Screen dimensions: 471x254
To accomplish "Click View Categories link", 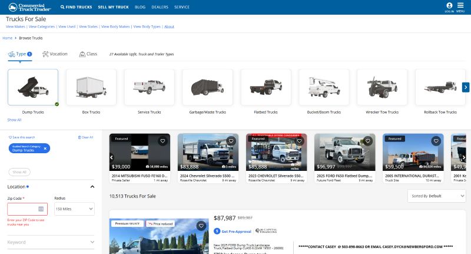I will click(x=42, y=27).
